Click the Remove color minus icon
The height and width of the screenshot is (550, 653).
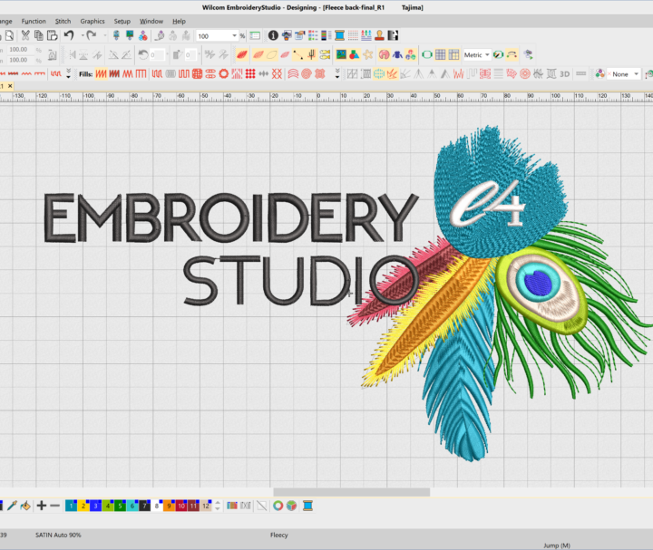(x=54, y=505)
